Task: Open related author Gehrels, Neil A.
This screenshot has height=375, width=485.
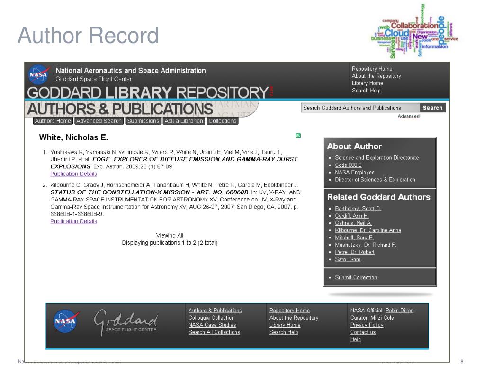Action: (x=353, y=223)
